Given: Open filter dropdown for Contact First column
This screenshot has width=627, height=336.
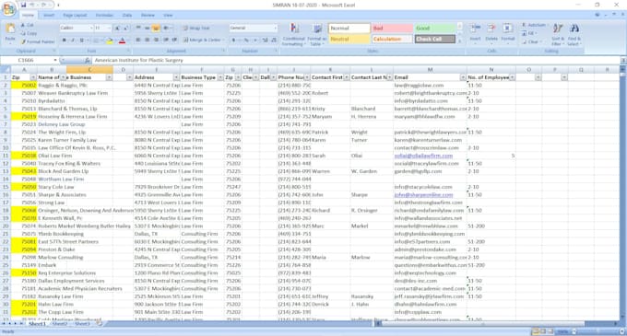Looking at the screenshot, I should (x=347, y=77).
